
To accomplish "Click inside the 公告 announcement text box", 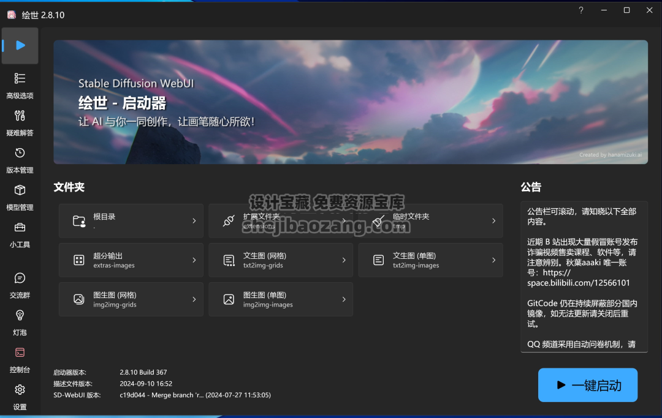I will point(584,277).
